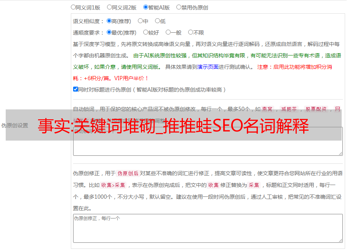Click the 伪原创修正 textarea
The width and height of the screenshot is (347, 250).
pyautogui.click(x=208, y=228)
